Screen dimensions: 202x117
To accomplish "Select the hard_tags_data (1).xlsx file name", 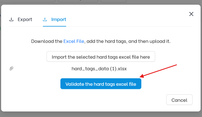I will pos(99,69).
